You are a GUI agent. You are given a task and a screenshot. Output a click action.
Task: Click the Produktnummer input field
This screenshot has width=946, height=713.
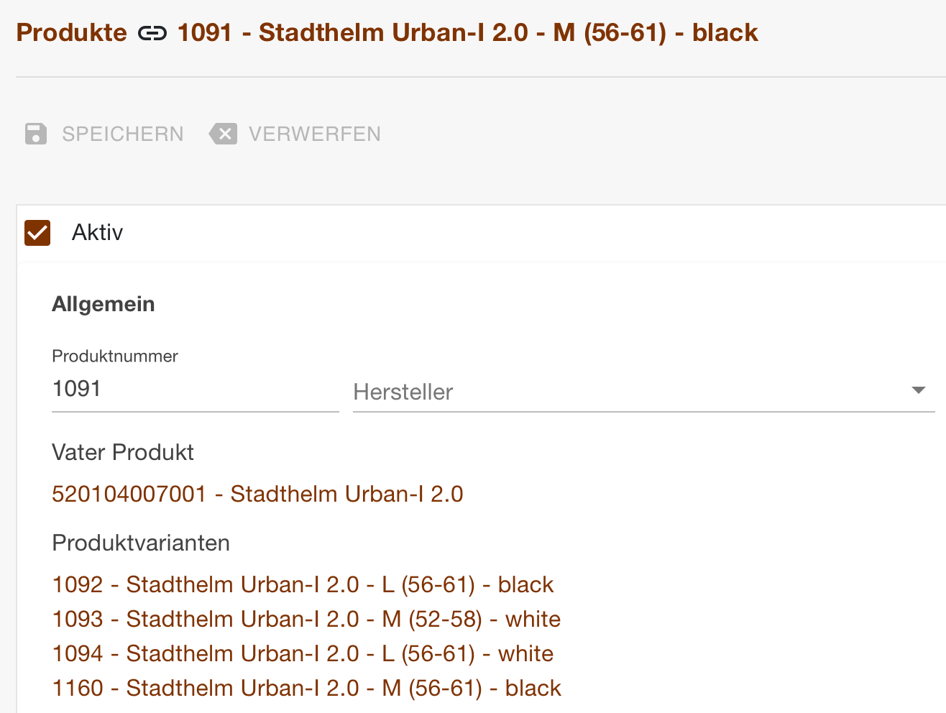pyautogui.click(x=195, y=389)
